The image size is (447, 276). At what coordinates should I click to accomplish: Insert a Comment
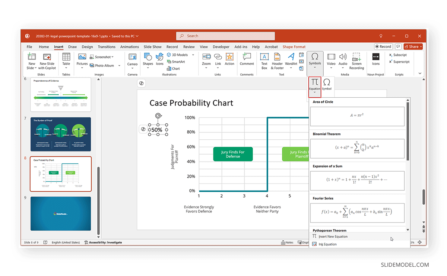coord(247,59)
